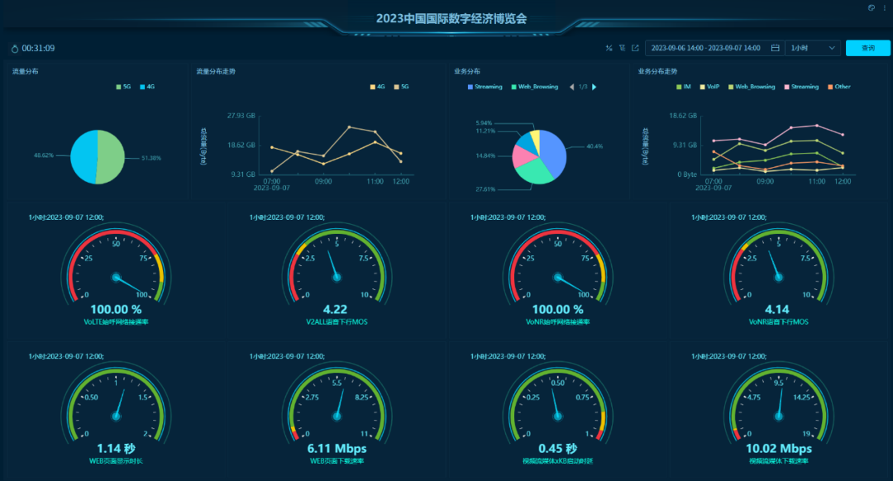Open the calendar date picker icon
Image resolution: width=893 pixels, height=481 pixels.
coord(775,48)
